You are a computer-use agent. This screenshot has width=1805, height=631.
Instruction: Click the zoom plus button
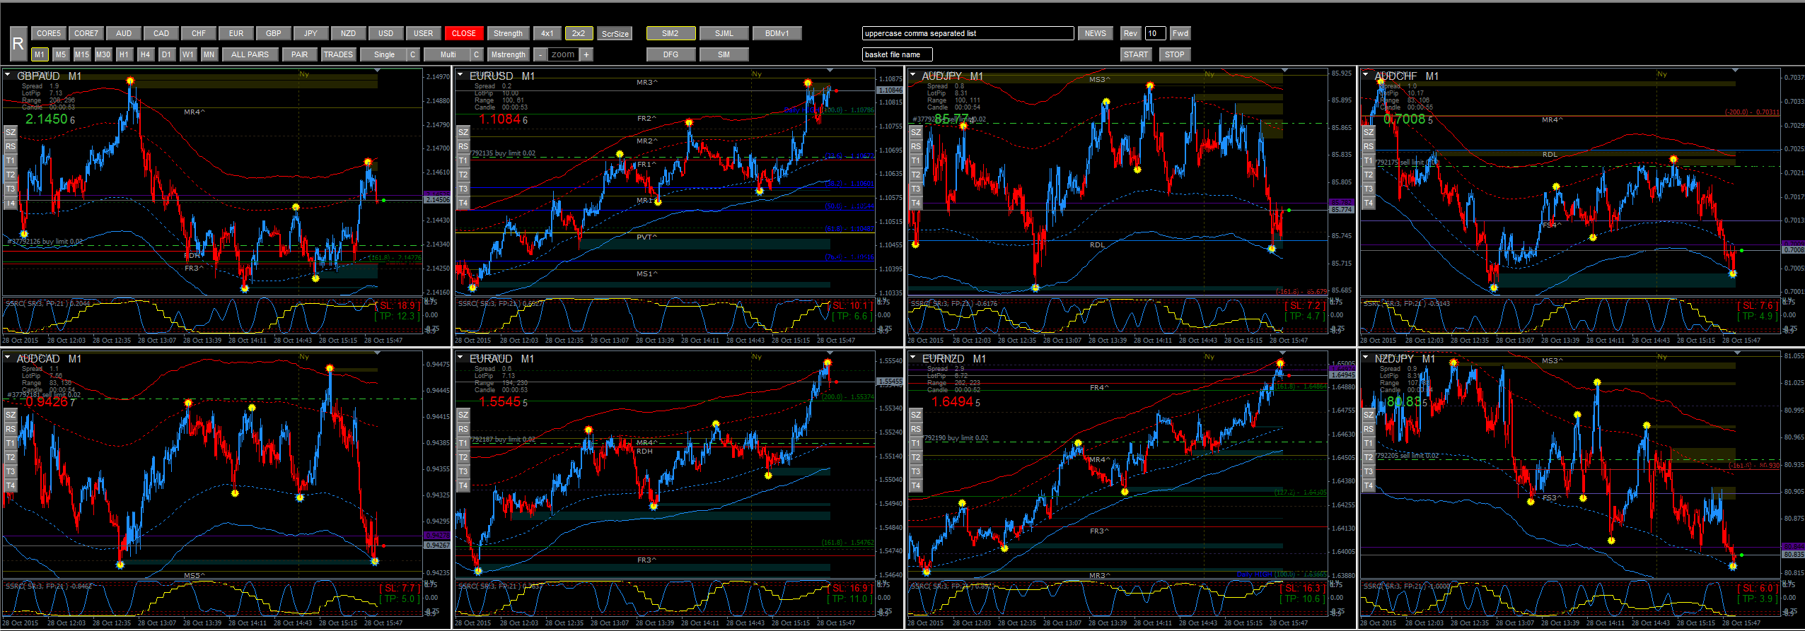[x=586, y=54]
